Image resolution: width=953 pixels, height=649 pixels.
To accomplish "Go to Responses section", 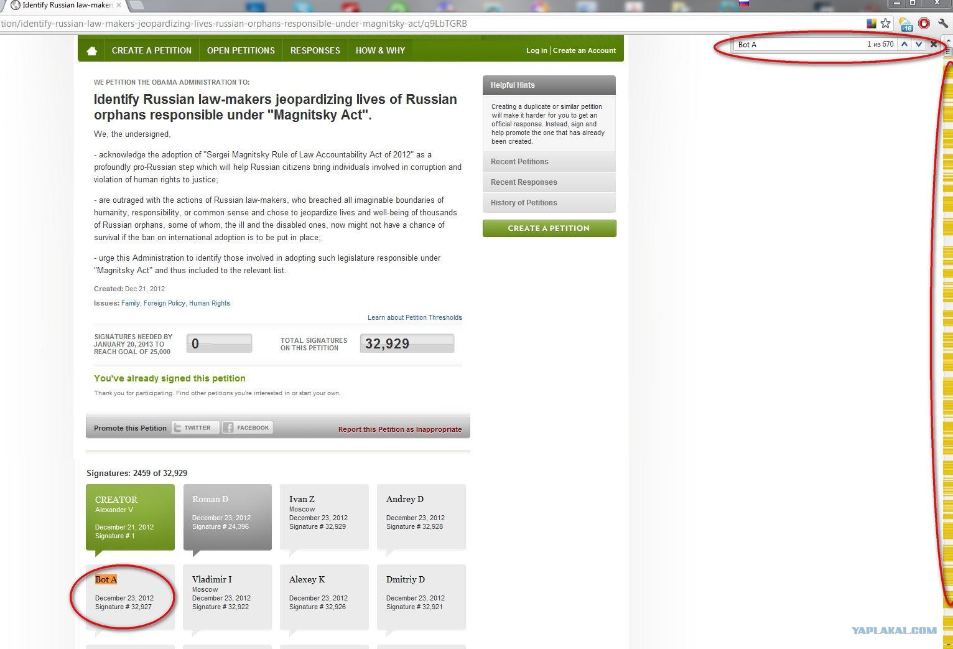I will 315,50.
